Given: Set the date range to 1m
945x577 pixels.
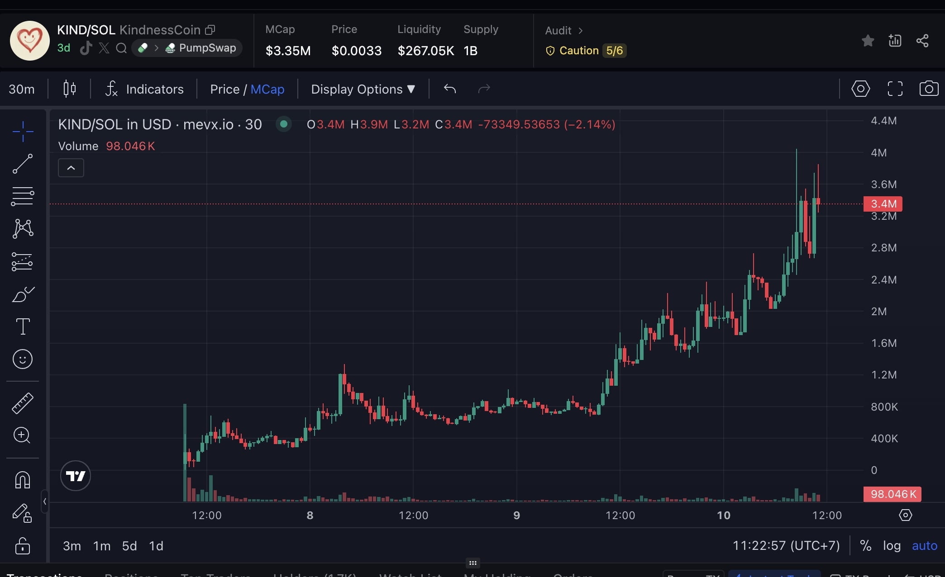Looking at the screenshot, I should 102,546.
